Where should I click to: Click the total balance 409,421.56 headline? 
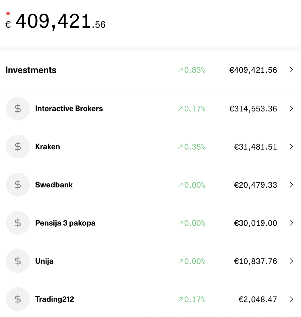click(55, 21)
